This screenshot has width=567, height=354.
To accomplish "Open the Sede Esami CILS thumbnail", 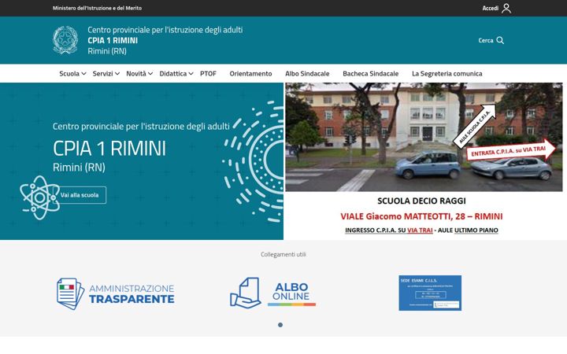I will (x=430, y=293).
